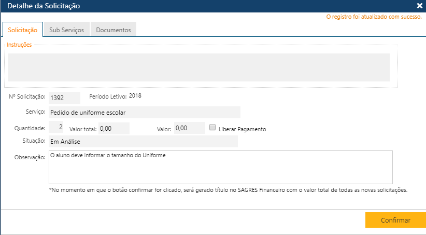Switch to the Sub Serviços tab
Viewport: 426px width, 235px height.
point(66,30)
